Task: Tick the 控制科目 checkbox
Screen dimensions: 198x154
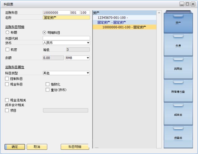Action: point(7,79)
